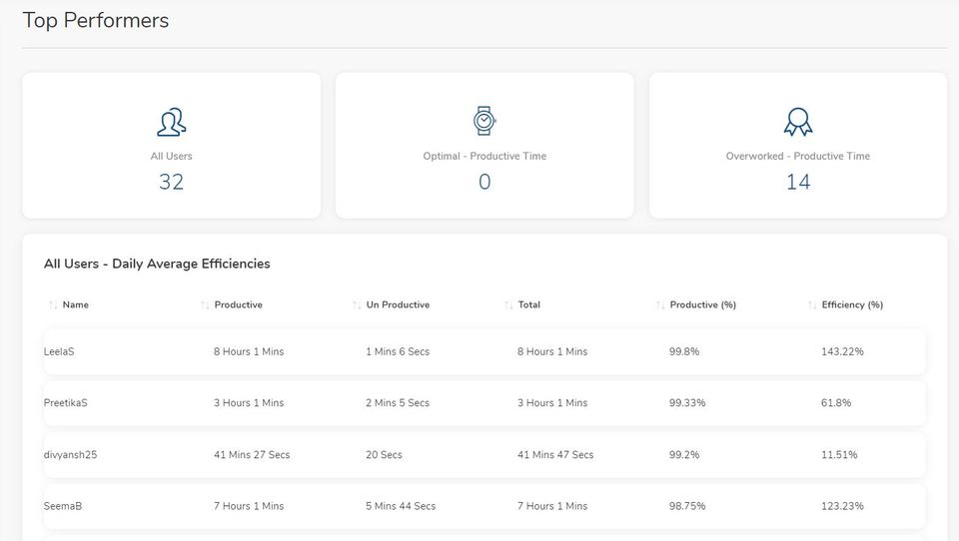Open the All Users count 32
This screenshot has width=959, height=541.
coord(172,182)
